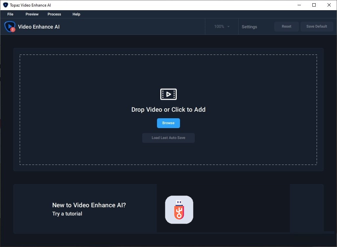Click Drop Video or Click to Add text
The height and width of the screenshot is (247, 337).
coord(168,110)
